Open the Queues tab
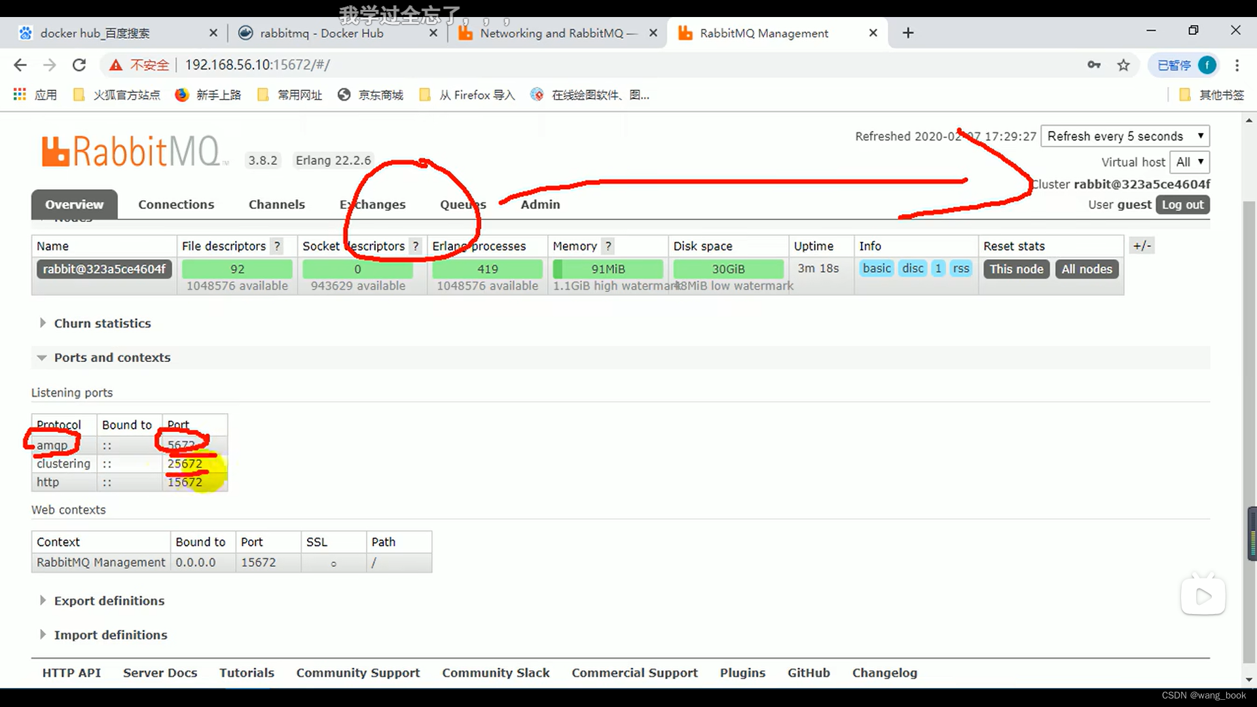Screen dimensions: 1257x707 coord(463,204)
